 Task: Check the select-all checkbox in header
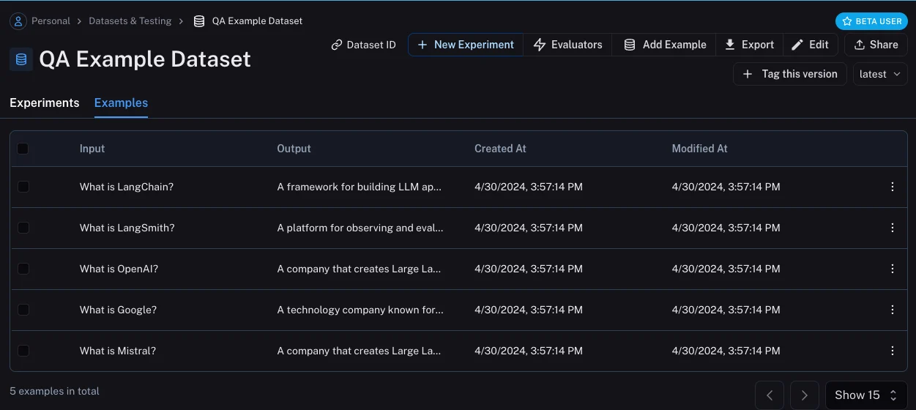coord(23,149)
